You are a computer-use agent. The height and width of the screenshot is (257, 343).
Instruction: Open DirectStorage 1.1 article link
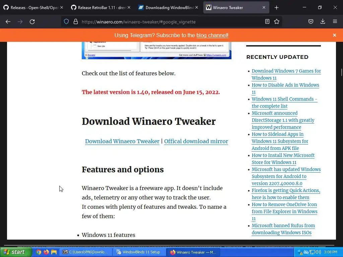coord(283,120)
